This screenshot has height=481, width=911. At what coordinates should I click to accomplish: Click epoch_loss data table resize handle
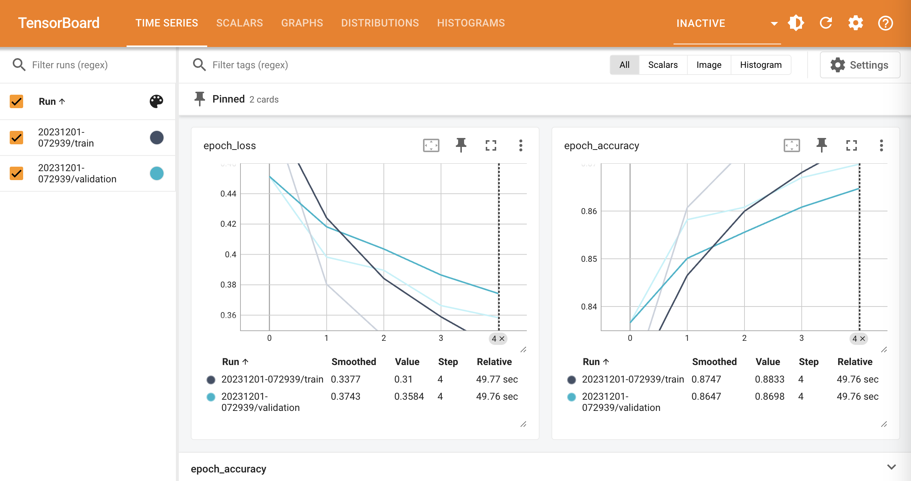(523, 424)
